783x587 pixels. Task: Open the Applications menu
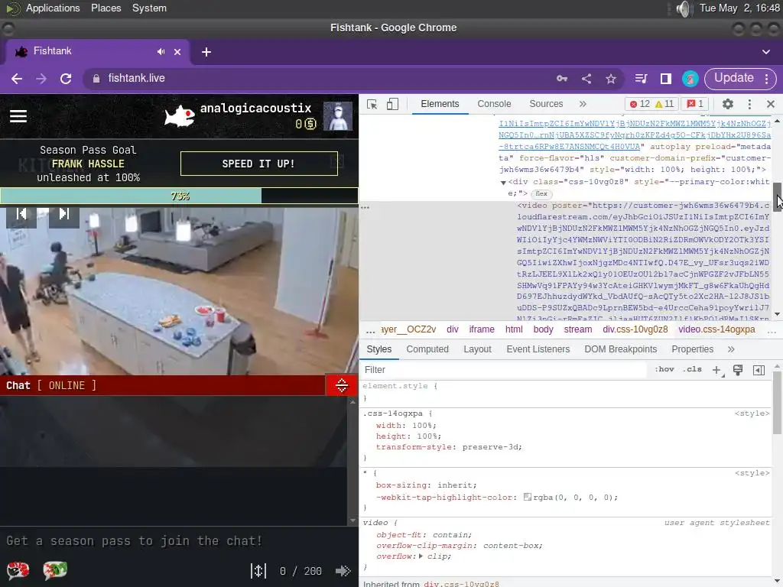(53, 8)
